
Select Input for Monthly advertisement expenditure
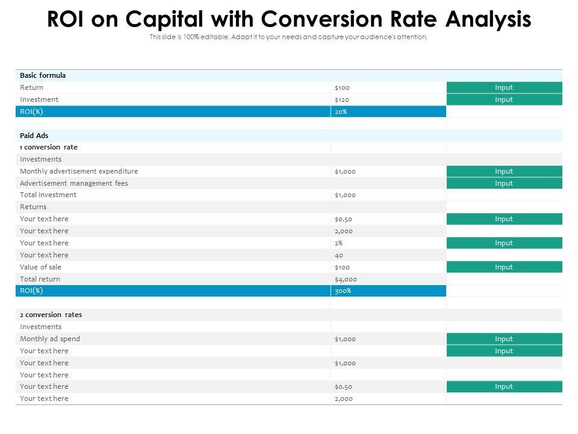504,171
